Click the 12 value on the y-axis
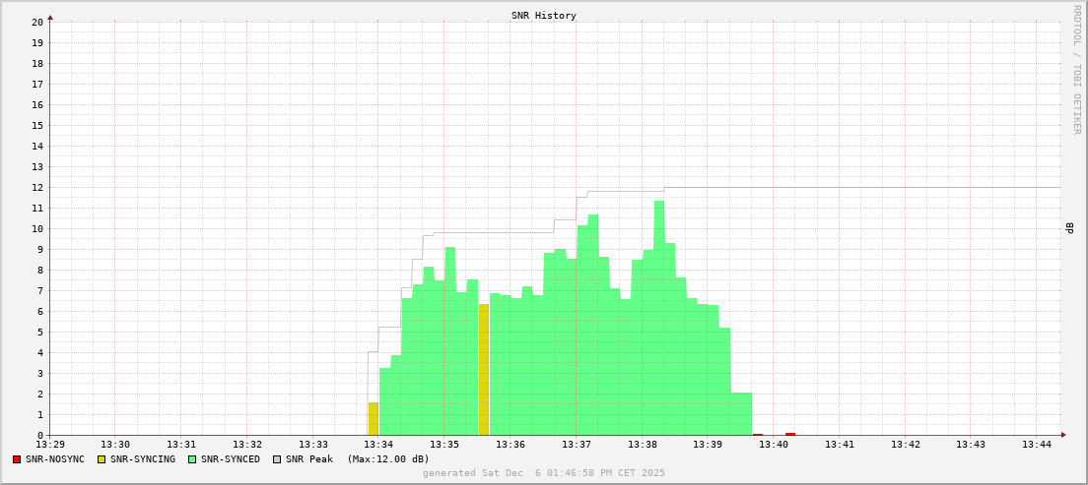This screenshot has height=485, width=1088. tap(37, 187)
